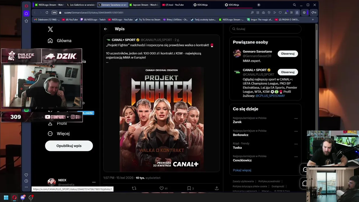Open Opera sidebar bookmarks star icon

(x=26, y=21)
